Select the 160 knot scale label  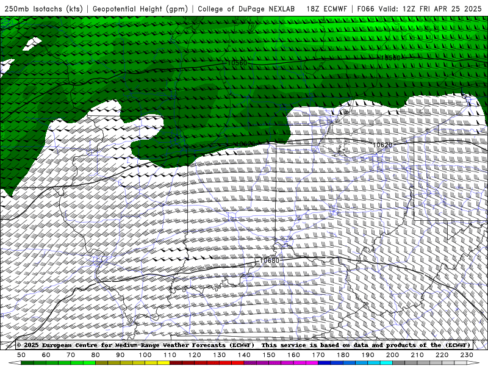tap(293, 355)
